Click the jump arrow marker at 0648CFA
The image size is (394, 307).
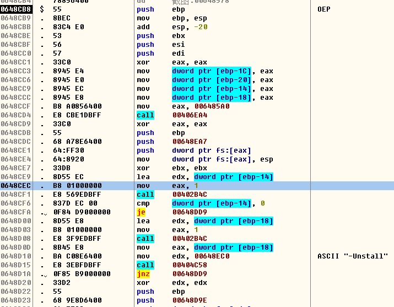click(x=44, y=213)
